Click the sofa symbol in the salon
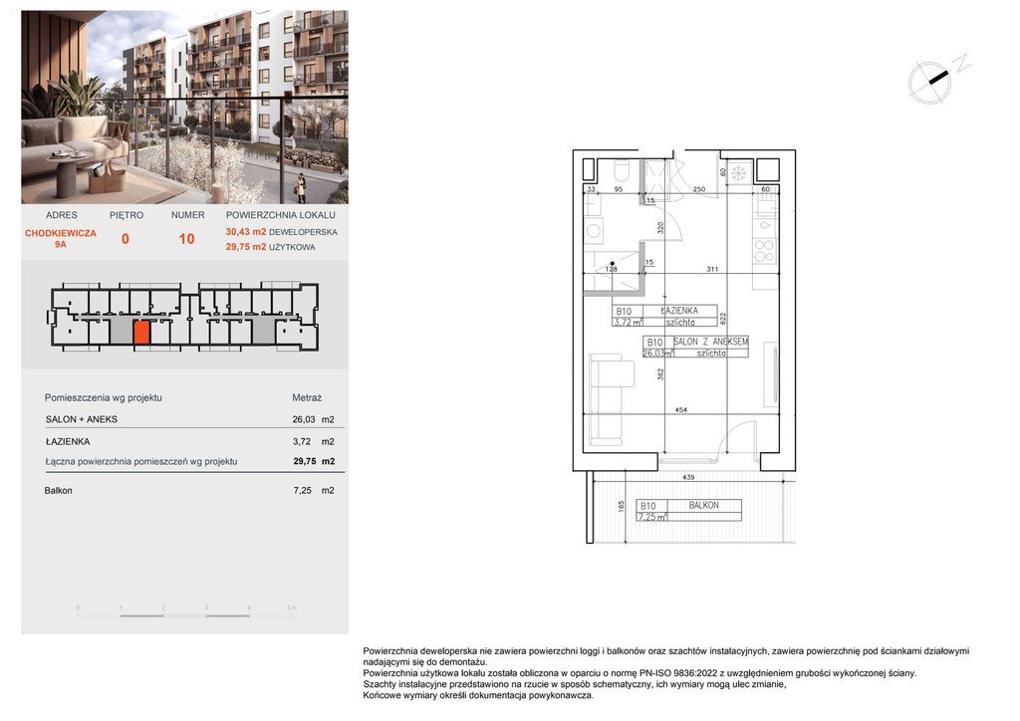The image size is (1020, 721). pos(608,398)
